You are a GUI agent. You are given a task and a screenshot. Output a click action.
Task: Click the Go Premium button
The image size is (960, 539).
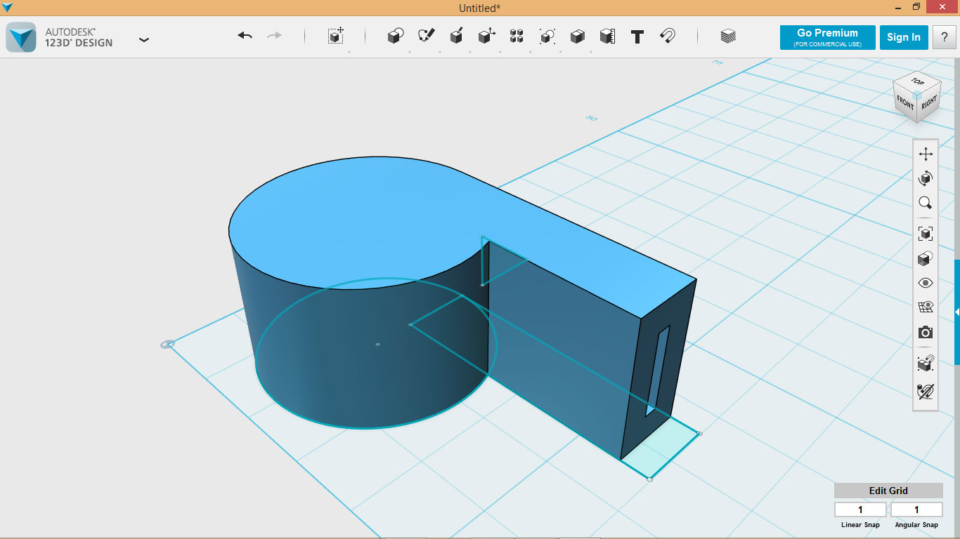(827, 37)
